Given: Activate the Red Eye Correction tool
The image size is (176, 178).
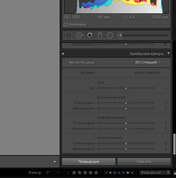Looking at the screenshot, I should 90,35.
